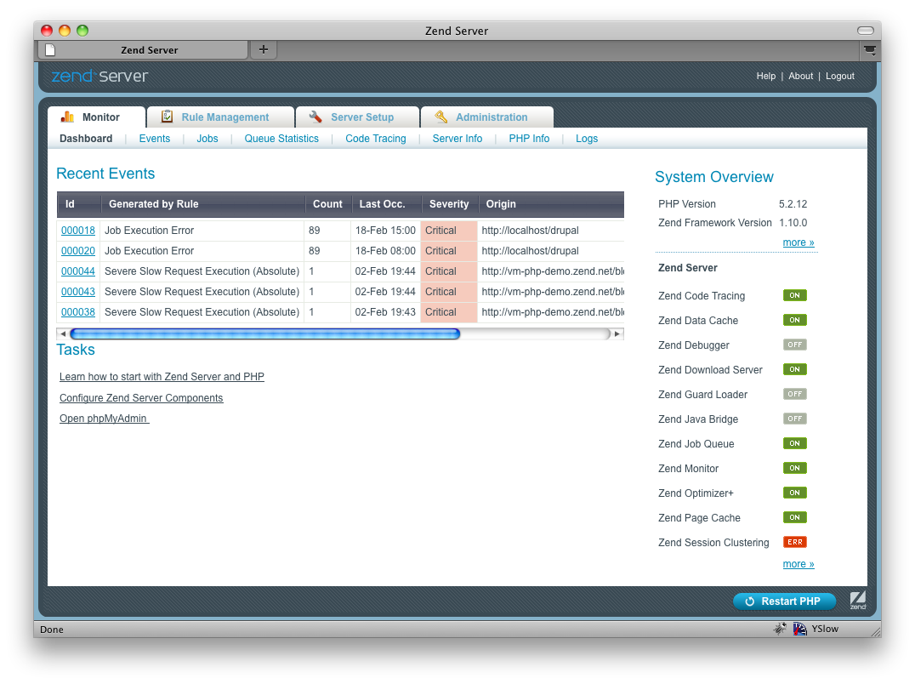Screen dimensions: 915x684
Task: Click the About link in header
Action: (801, 76)
